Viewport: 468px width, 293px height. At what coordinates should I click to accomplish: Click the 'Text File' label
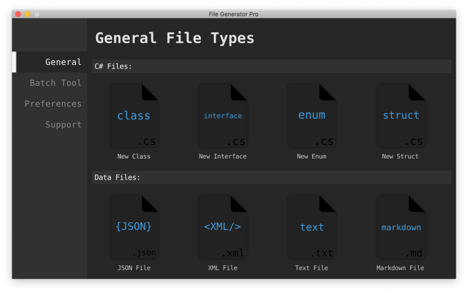312,268
